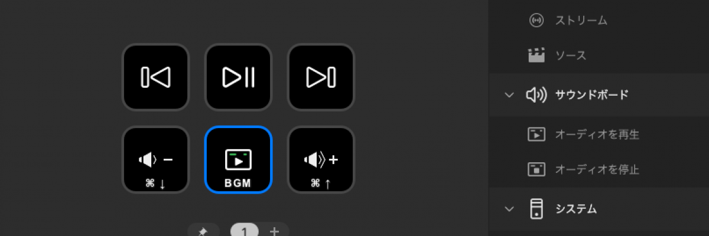Choose the ソース action label
709x236 pixels.
(x=571, y=56)
